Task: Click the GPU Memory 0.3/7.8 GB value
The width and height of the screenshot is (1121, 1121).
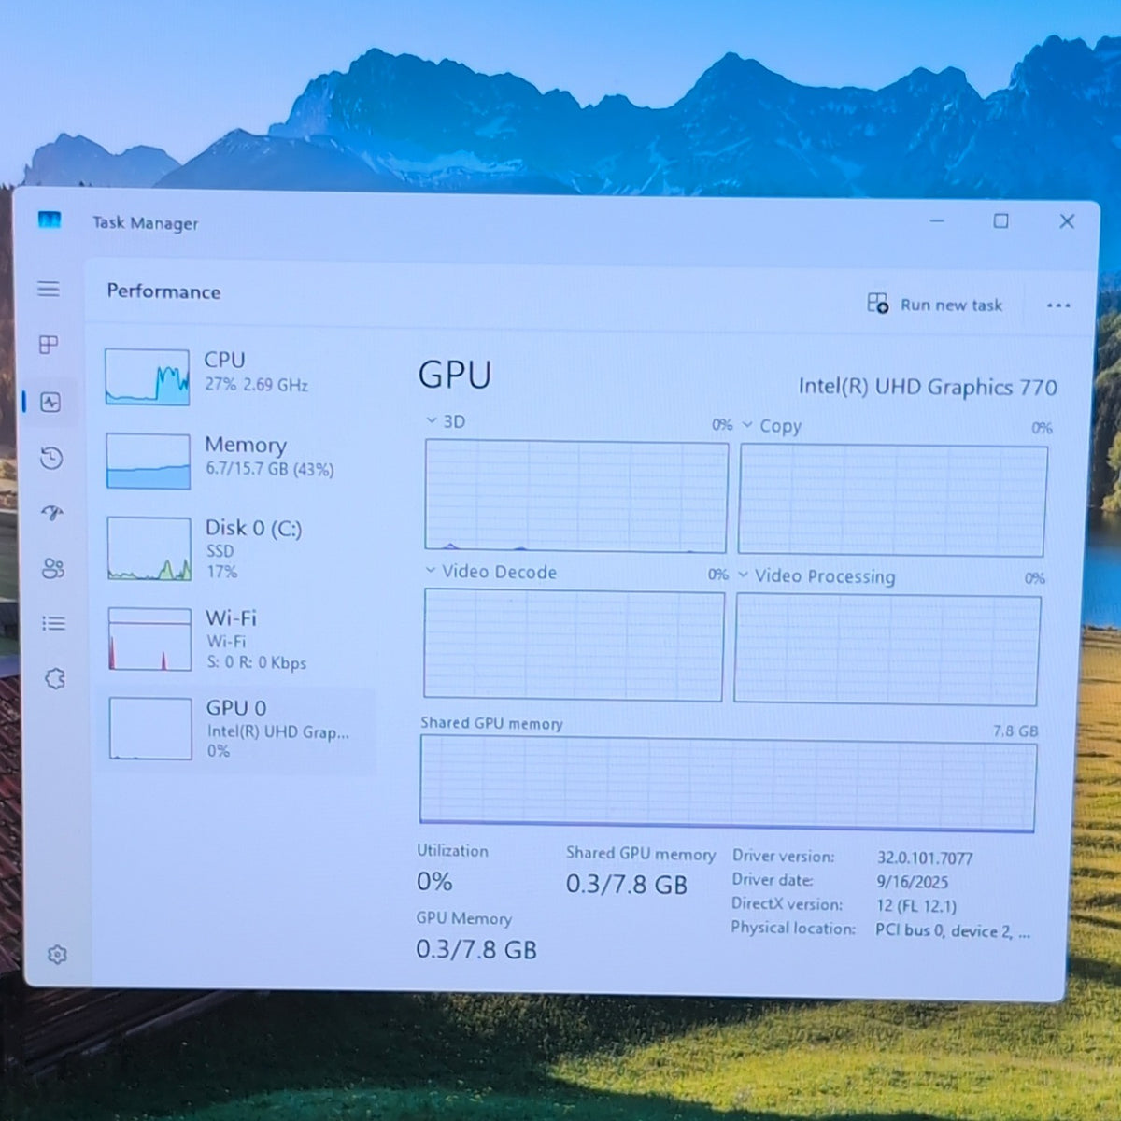Action: [476, 949]
